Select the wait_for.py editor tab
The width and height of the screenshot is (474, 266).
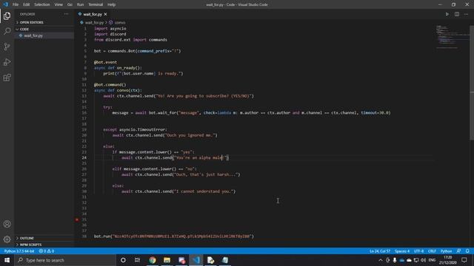tap(92, 14)
